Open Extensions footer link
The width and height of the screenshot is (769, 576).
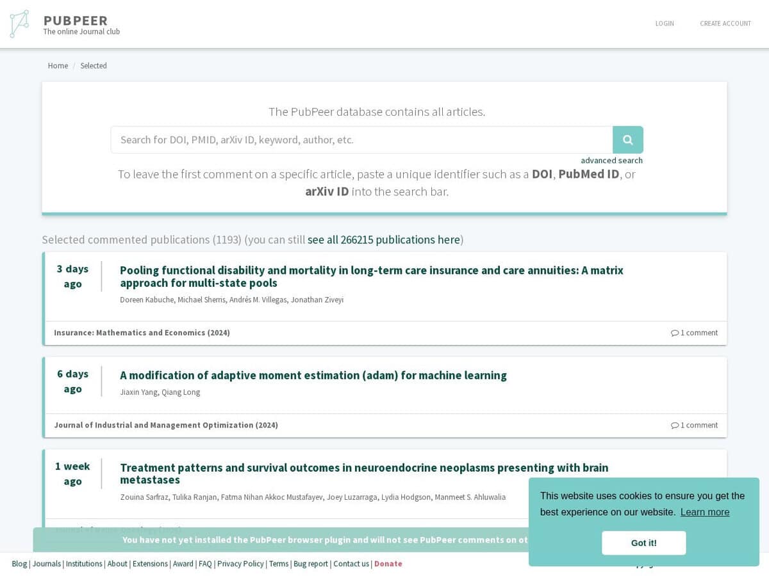pos(151,564)
